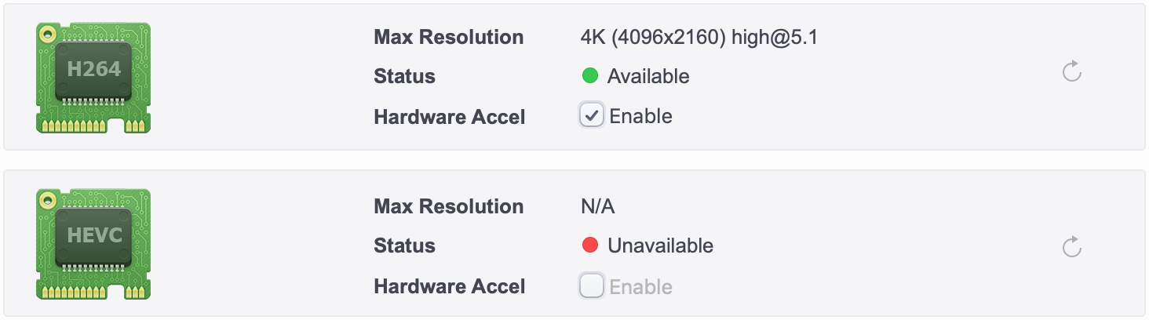Disable hardware acceleration checkbox for H264
The image size is (1149, 320).
click(x=591, y=116)
